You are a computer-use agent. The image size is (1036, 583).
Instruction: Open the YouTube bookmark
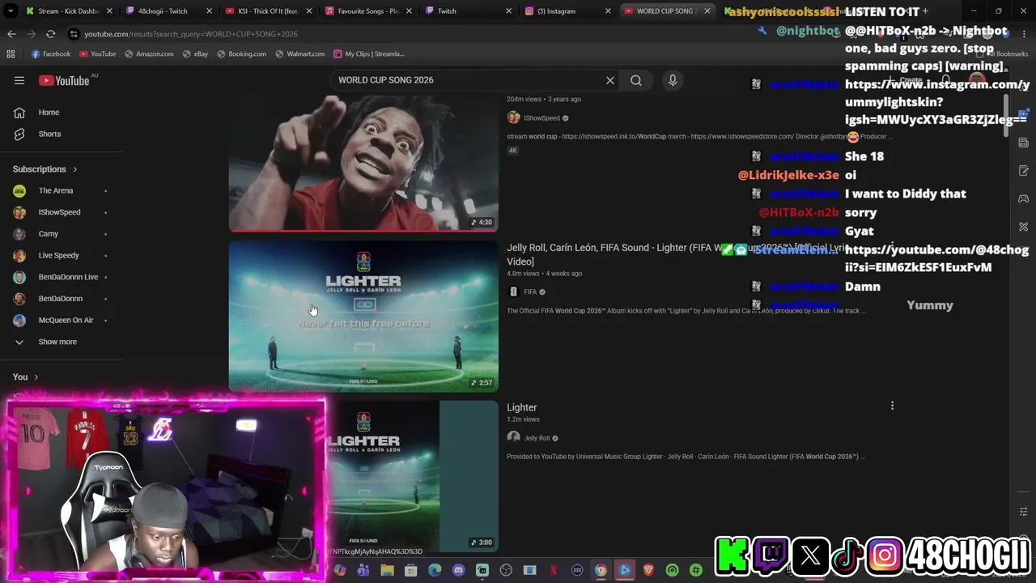click(x=97, y=53)
